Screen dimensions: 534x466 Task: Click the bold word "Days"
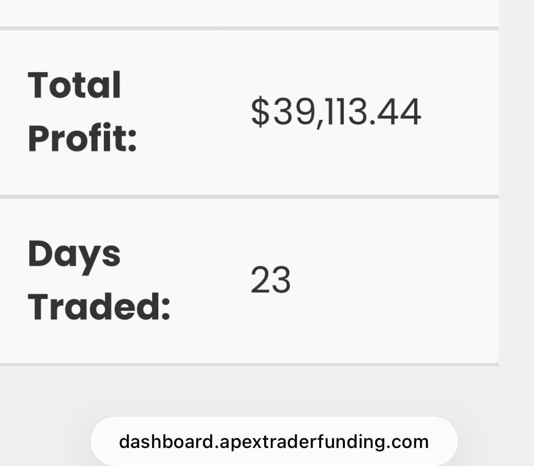[x=74, y=254]
